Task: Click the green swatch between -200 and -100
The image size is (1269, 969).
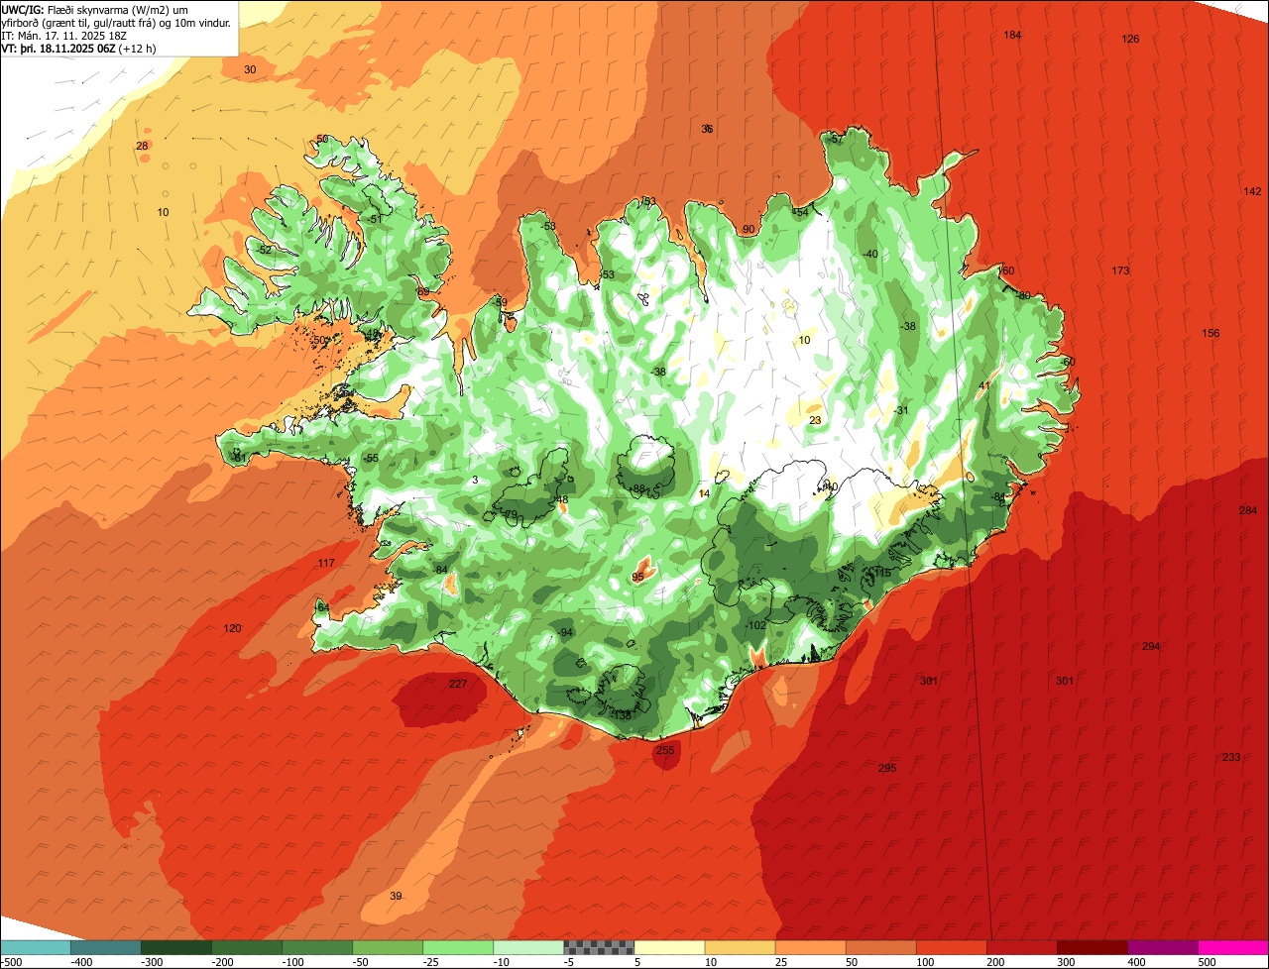Action: (246, 947)
